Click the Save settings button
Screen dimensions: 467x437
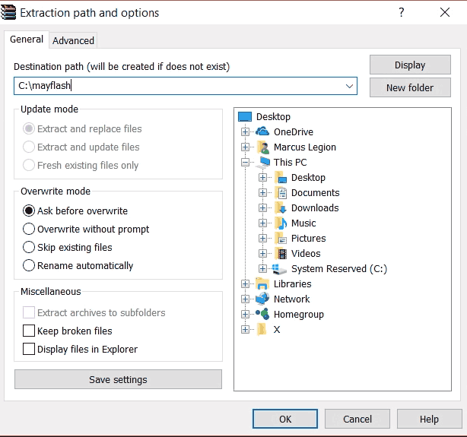coord(118,379)
